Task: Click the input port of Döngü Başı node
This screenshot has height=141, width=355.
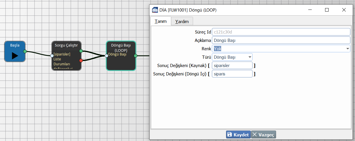Action: pos(107,55)
